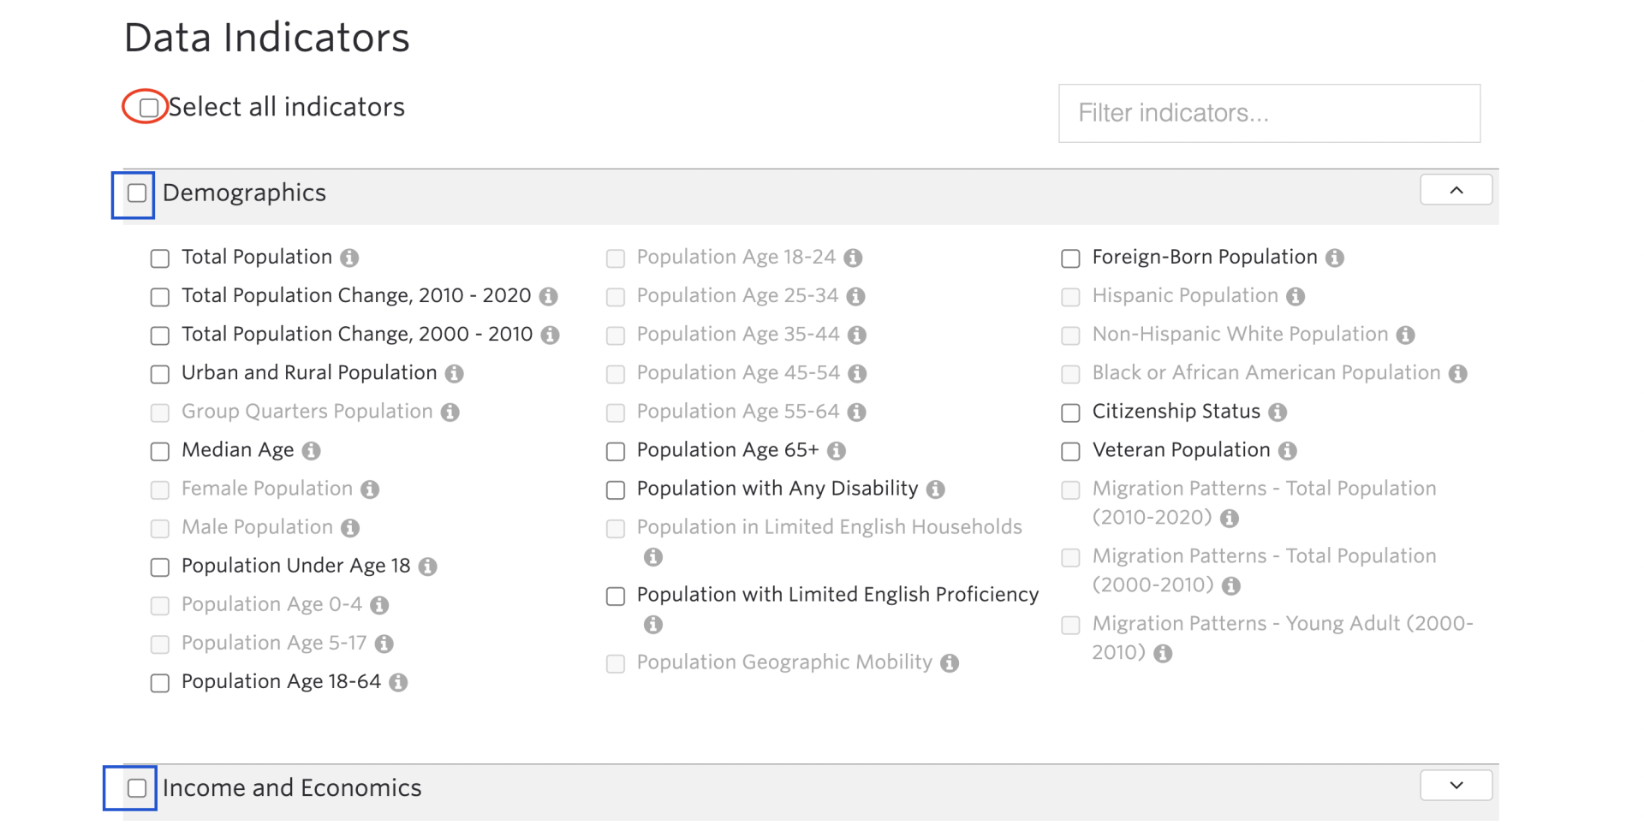This screenshot has width=1644, height=831.
Task: Click inside the Filter indicators field
Action: (x=1269, y=113)
